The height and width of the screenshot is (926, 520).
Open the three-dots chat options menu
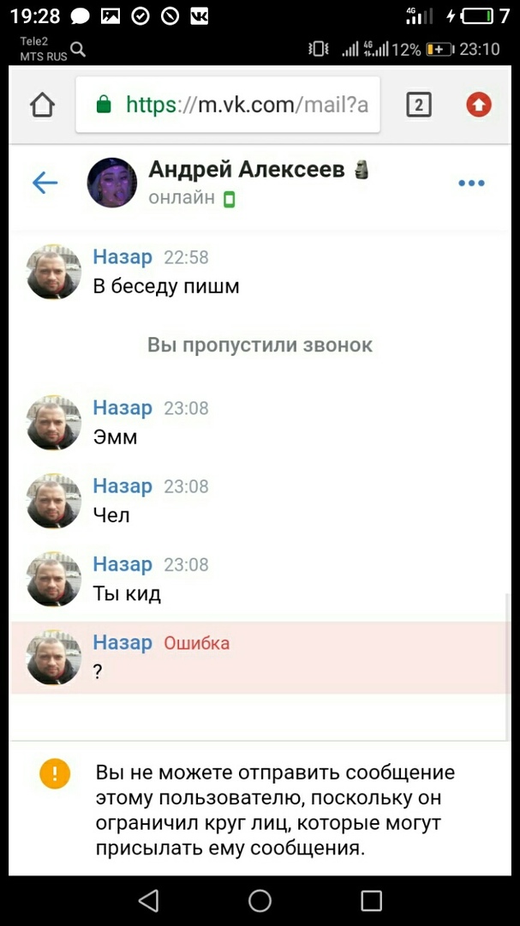click(472, 183)
